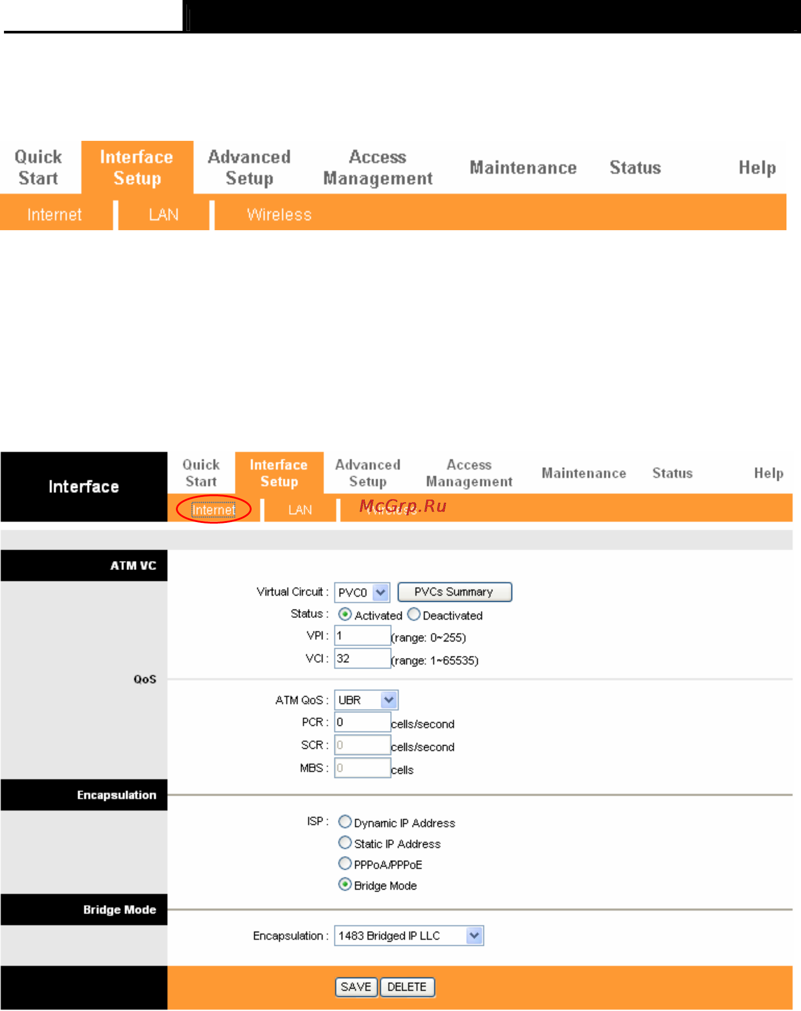Open Status tab in the lower router page

pyautogui.click(x=672, y=473)
